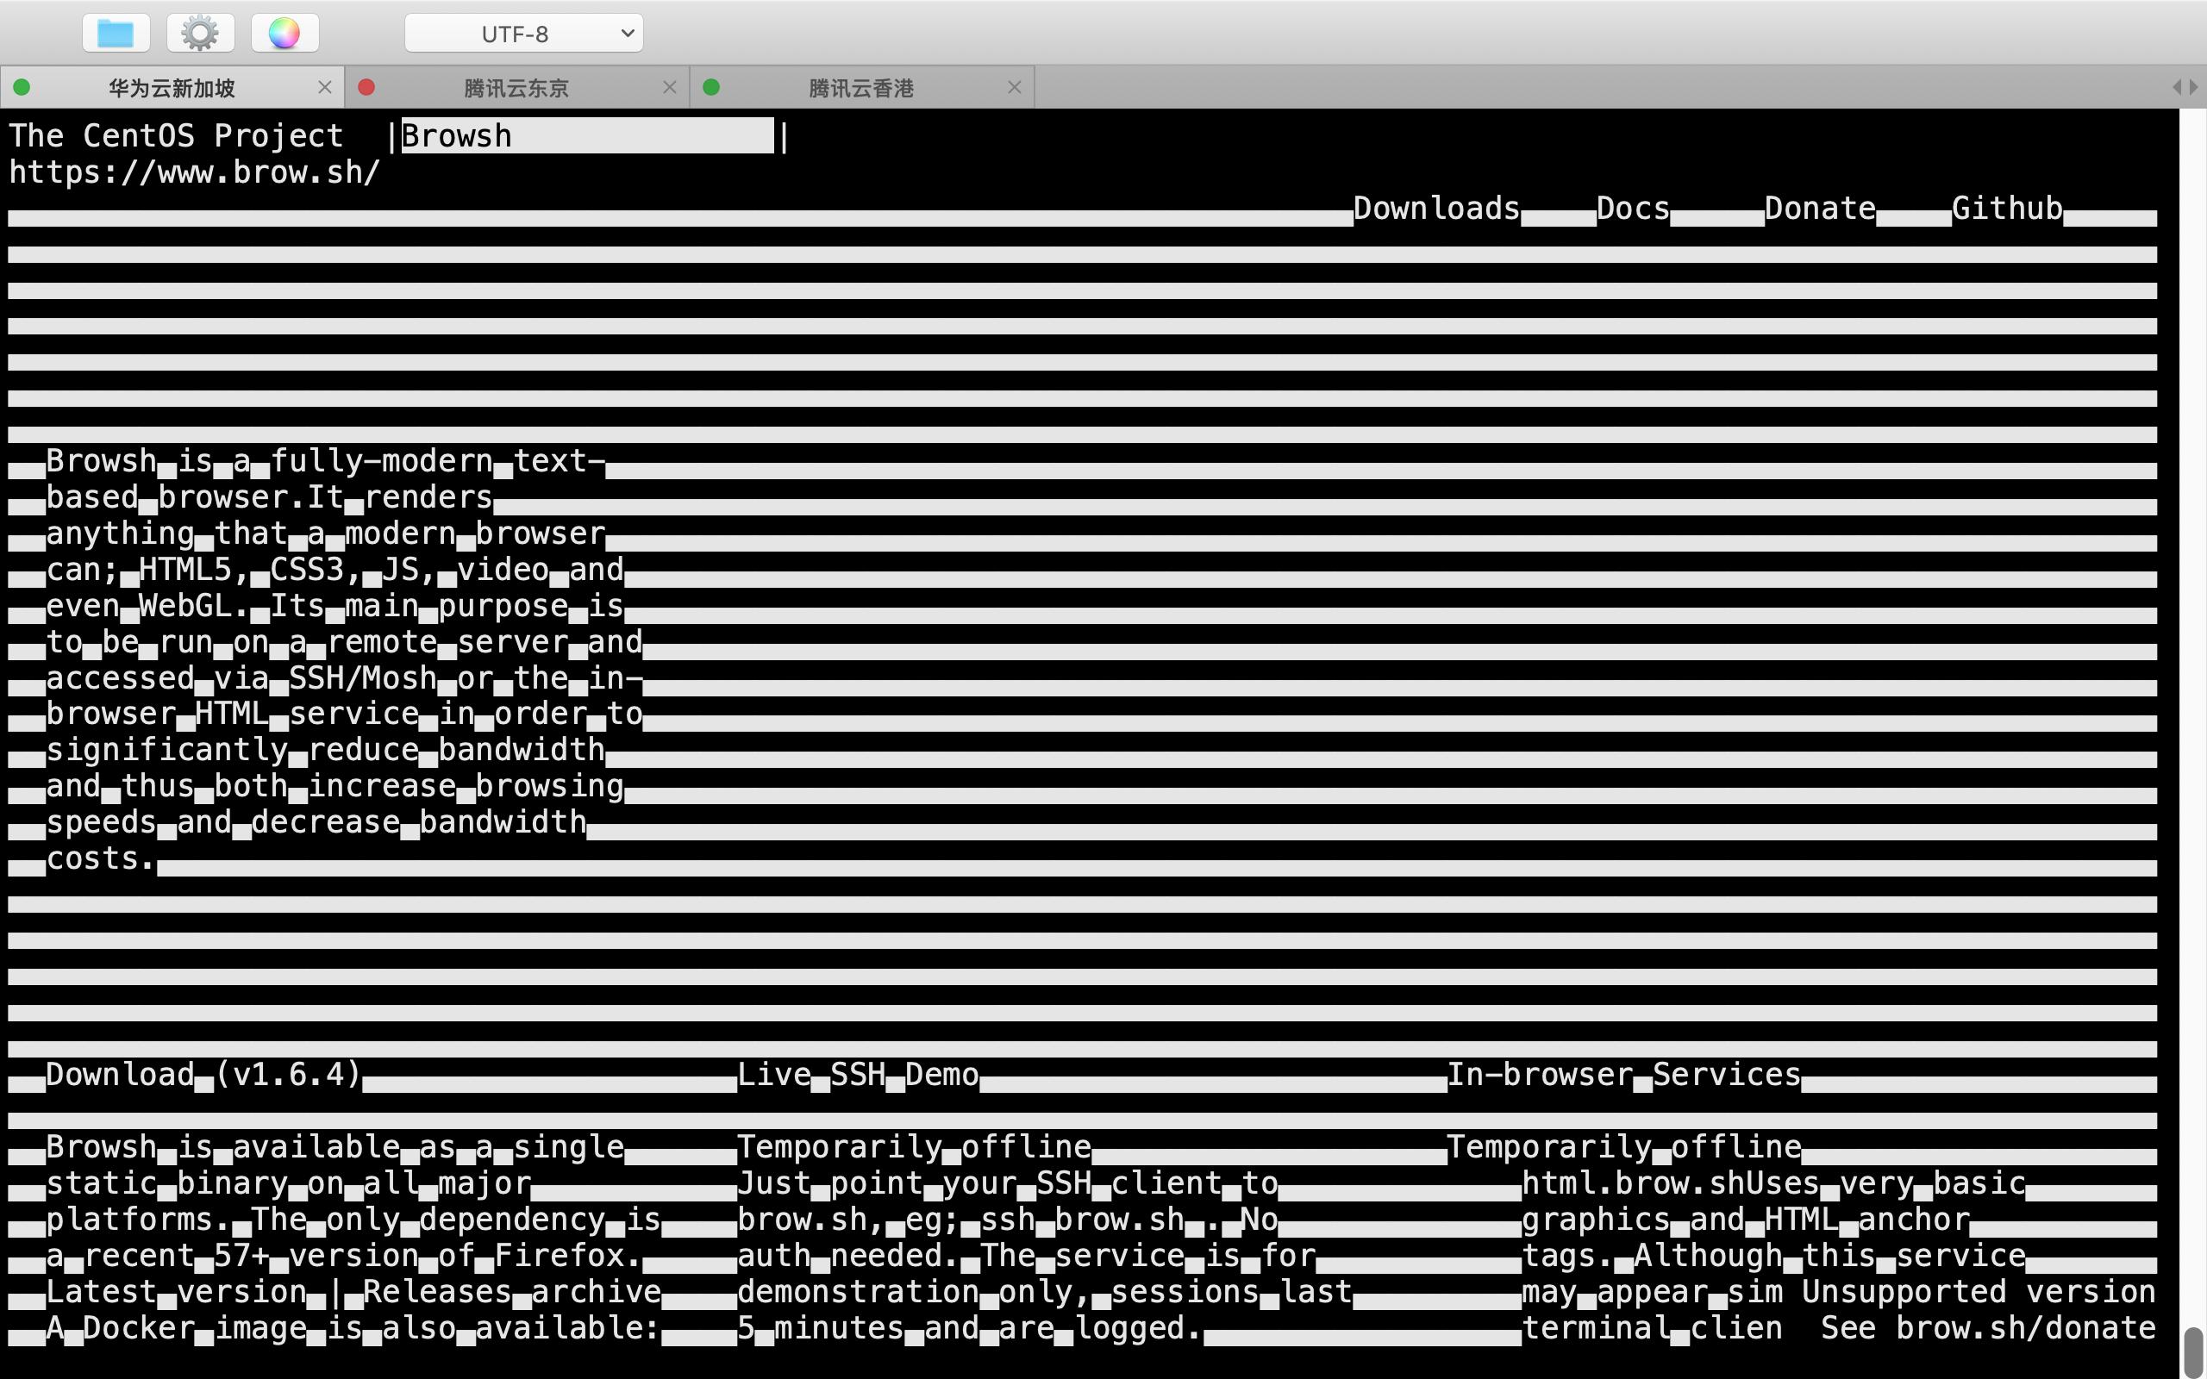2207x1379 pixels.
Task: Click the green status dot of 华为云新加坡
Action: pyautogui.click(x=22, y=88)
